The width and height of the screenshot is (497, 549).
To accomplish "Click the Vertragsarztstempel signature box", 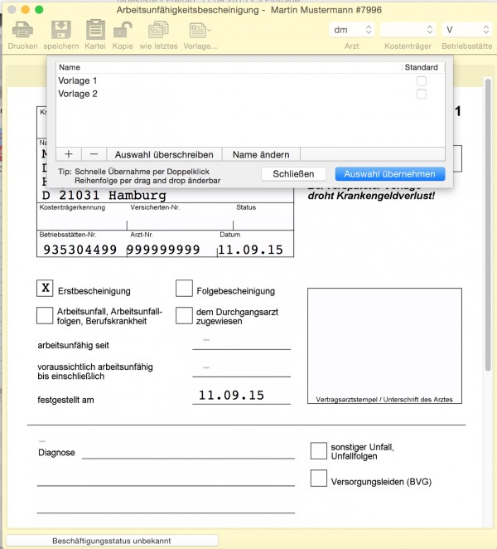I will [384, 346].
